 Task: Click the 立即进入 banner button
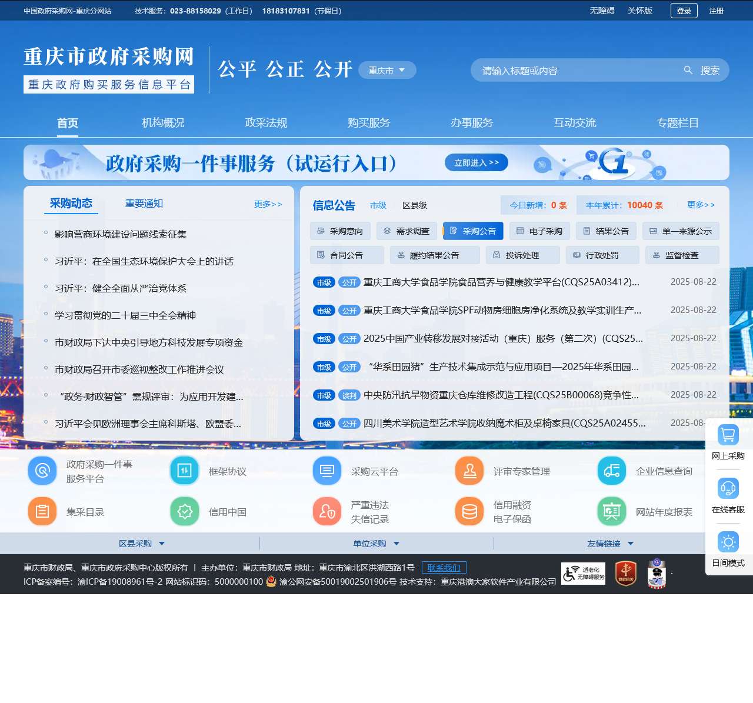coord(476,162)
